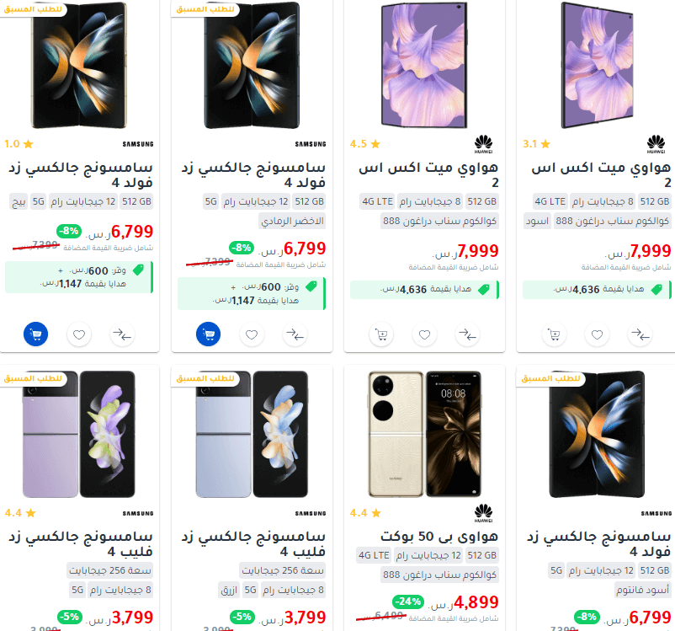Compare the purple Huawei Mate Xs 2
This screenshot has height=631, width=675.
click(x=467, y=334)
